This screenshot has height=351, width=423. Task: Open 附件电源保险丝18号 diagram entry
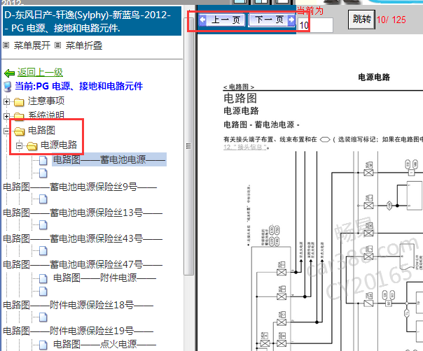point(78,305)
